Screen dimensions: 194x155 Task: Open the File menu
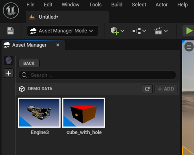point(30,5)
